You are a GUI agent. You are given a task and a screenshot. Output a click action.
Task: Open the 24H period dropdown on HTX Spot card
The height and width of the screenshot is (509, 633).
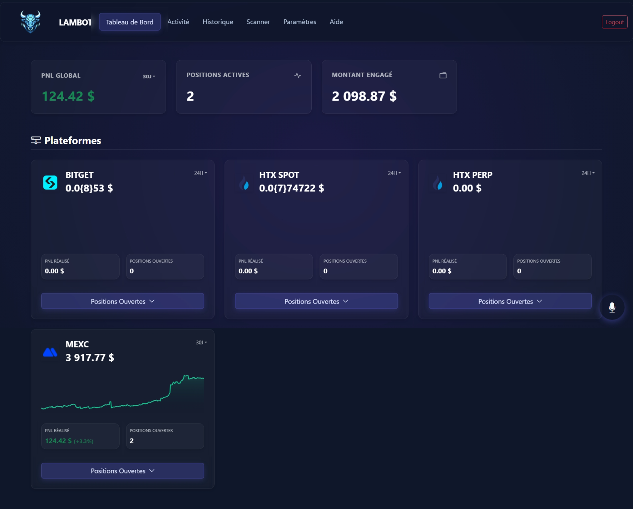coord(394,173)
